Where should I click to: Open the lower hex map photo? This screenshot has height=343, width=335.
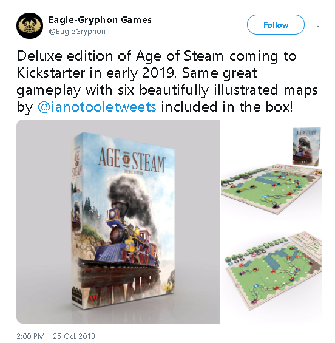[x=271, y=273]
